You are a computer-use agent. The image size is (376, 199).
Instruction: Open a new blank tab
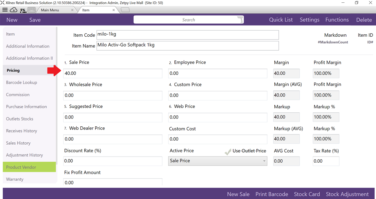125,10
